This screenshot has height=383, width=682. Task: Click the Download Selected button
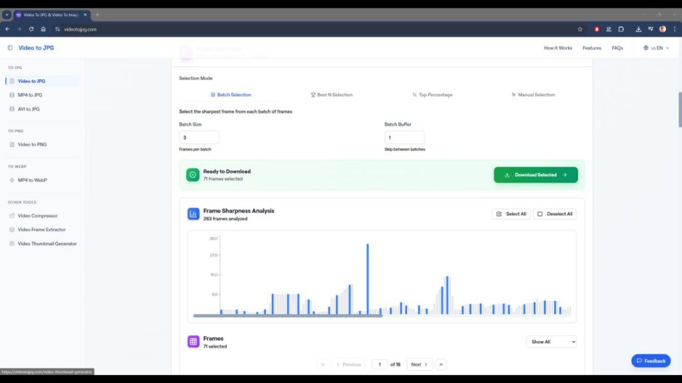click(535, 175)
